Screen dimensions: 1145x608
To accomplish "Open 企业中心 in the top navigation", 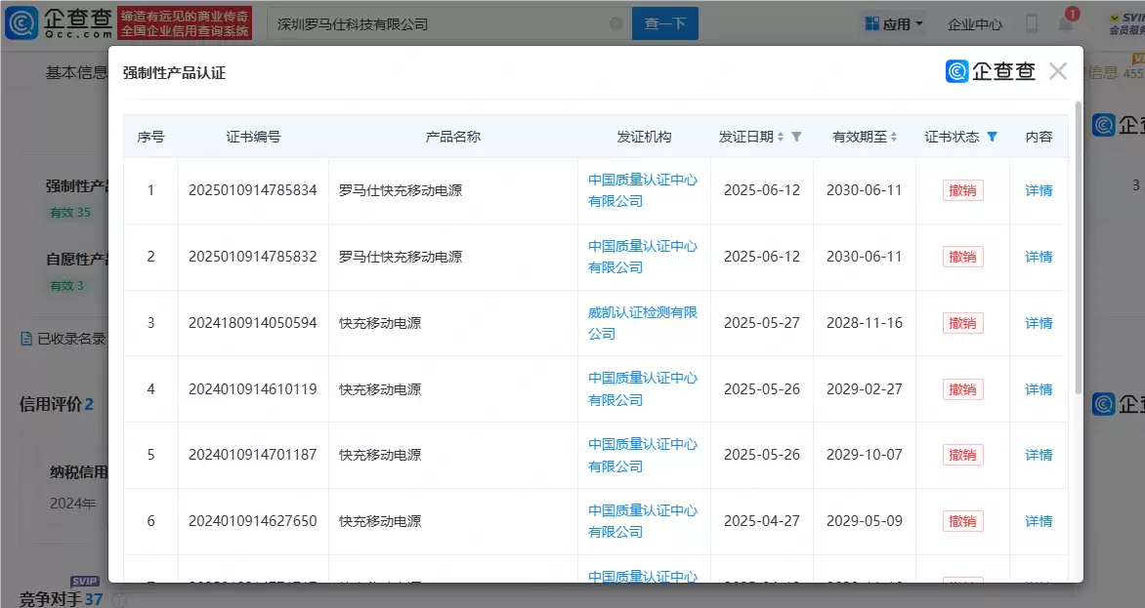I will tap(975, 24).
